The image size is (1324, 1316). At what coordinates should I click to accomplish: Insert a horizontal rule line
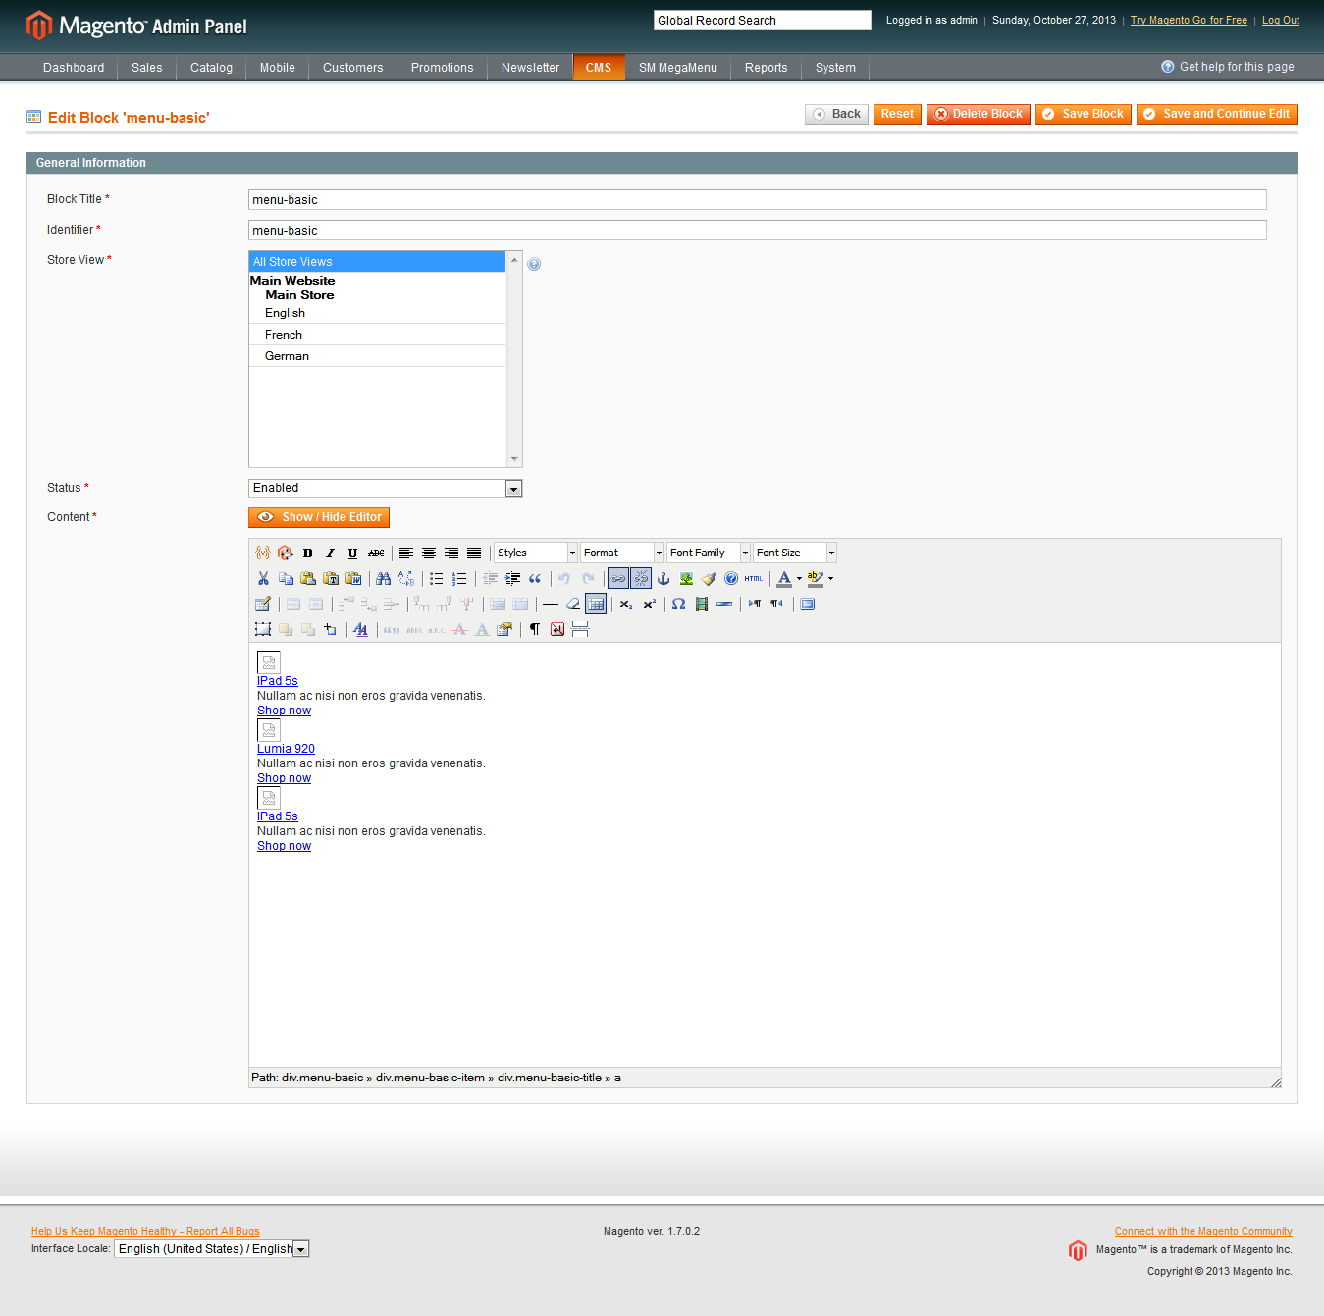551,605
